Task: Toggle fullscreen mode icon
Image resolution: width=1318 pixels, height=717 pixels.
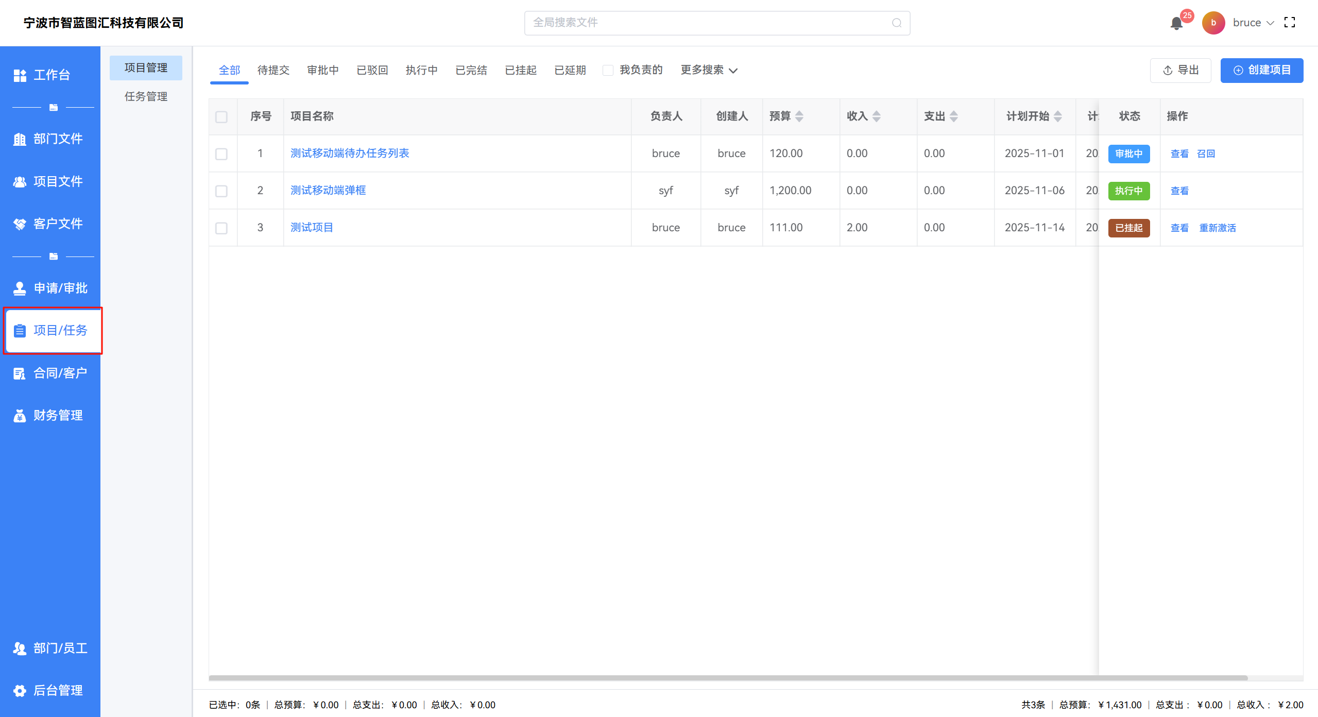Action: coord(1289,23)
